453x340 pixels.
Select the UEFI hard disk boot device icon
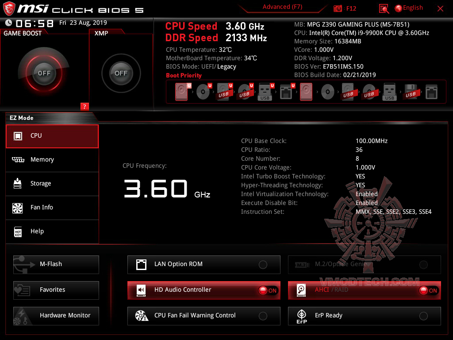[x=182, y=92]
